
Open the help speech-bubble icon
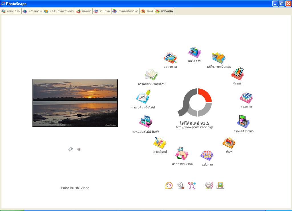click(x=169, y=186)
